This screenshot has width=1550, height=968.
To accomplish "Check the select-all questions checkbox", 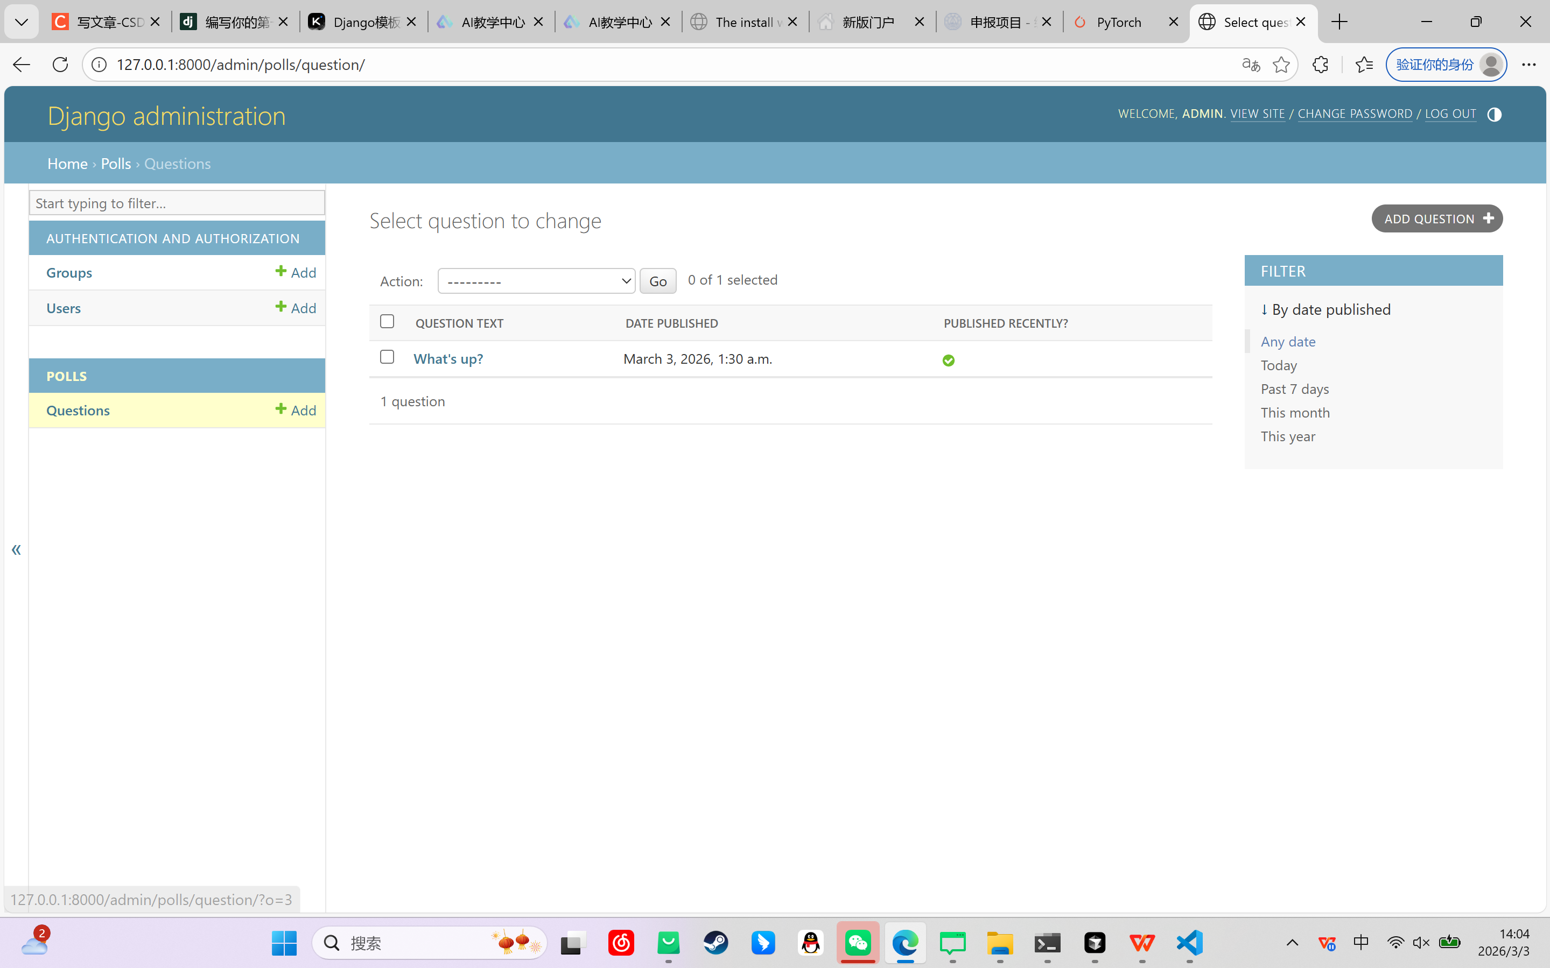I will (387, 321).
